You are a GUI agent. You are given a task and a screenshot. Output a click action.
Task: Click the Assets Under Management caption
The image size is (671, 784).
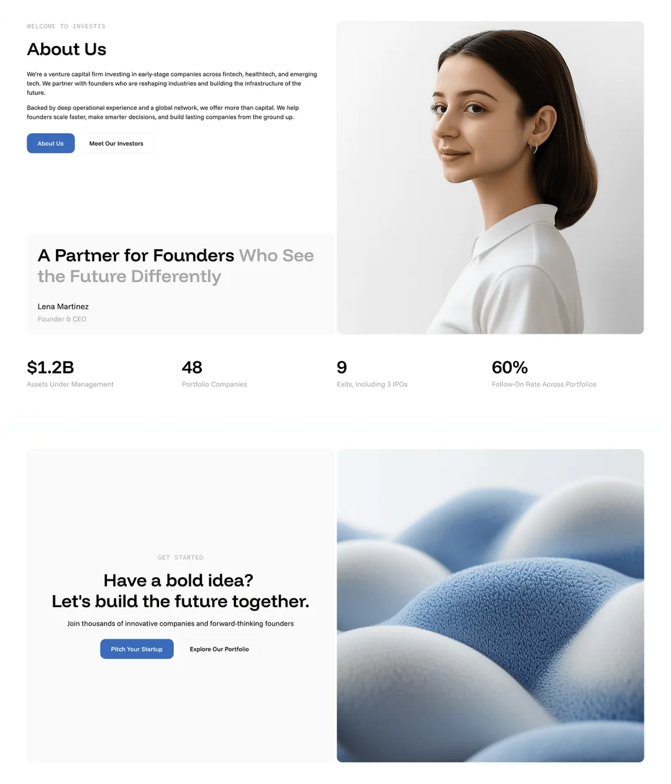point(70,385)
